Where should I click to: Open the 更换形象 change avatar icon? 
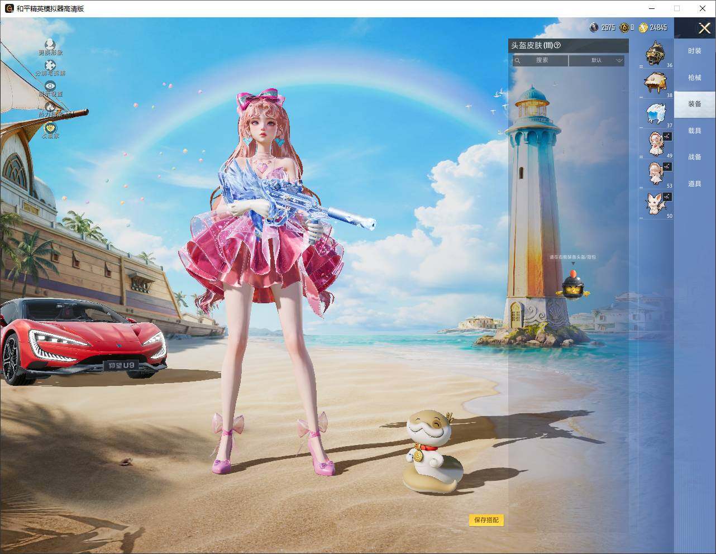coord(50,45)
